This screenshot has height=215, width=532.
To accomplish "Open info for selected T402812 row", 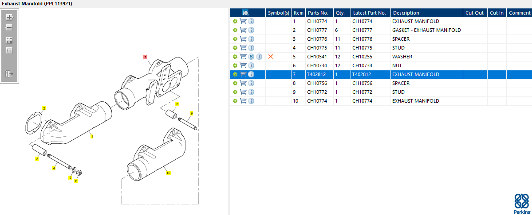I will click(x=252, y=74).
